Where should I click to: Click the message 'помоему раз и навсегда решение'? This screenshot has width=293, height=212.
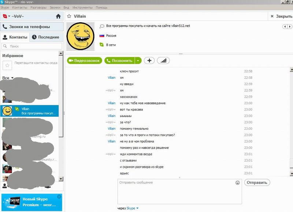coord(144,148)
